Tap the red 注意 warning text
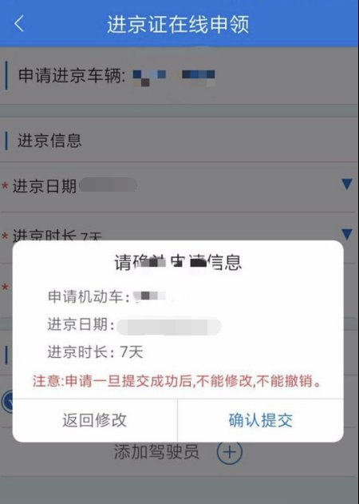Screen dimensions: 359x504 coord(177,381)
